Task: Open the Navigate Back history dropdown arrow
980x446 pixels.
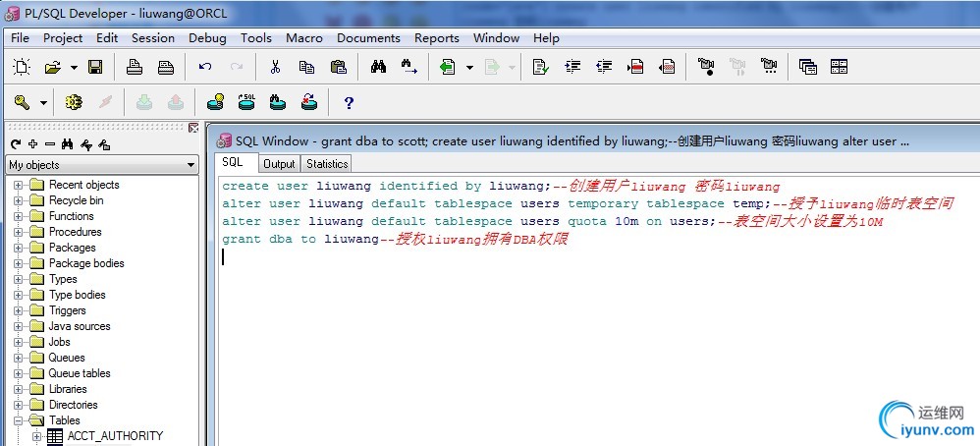Action: tap(469, 68)
